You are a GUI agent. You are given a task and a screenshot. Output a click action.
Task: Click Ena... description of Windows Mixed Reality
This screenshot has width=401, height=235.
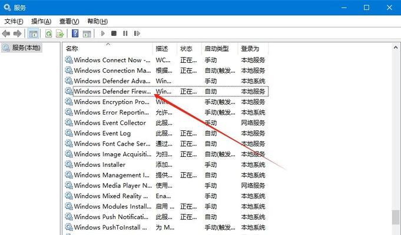click(164, 196)
